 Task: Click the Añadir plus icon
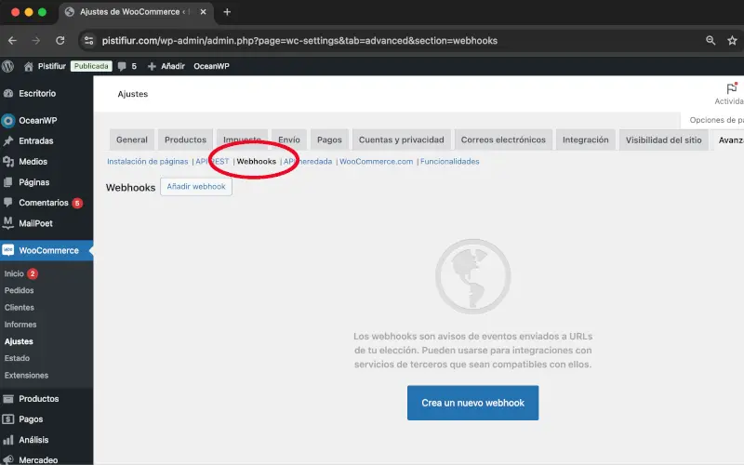tap(152, 66)
